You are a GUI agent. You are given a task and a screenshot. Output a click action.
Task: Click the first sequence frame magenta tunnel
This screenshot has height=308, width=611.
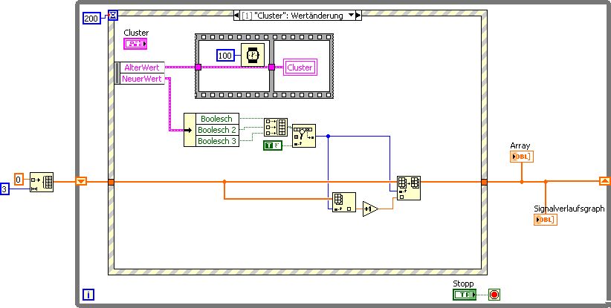point(198,68)
